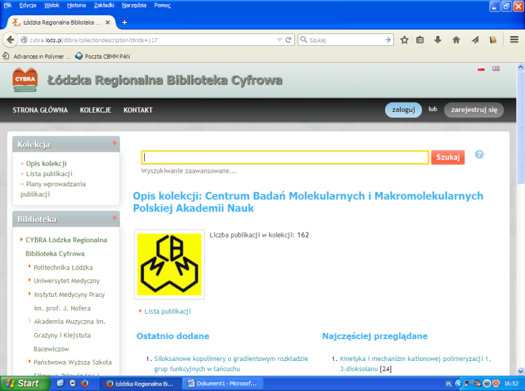Click the PL language indicator in tray
The width and height of the screenshot is (525, 391).
tap(449, 383)
